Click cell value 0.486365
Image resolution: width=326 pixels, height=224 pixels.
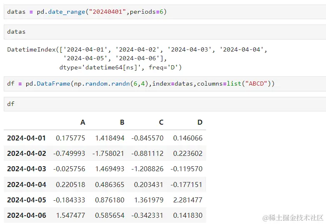109,185
